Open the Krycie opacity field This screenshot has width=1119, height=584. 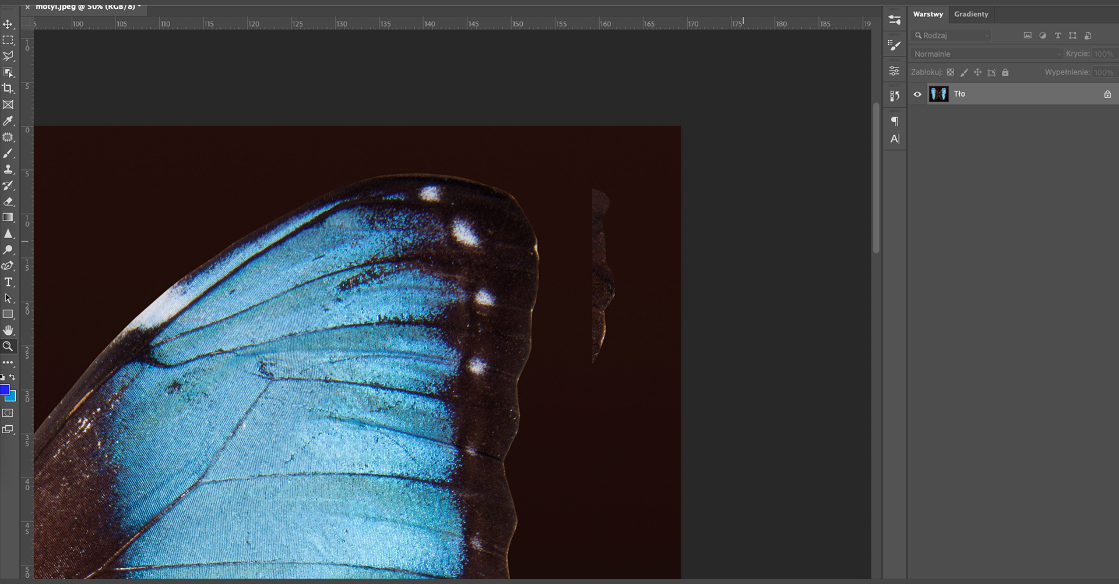1103,54
